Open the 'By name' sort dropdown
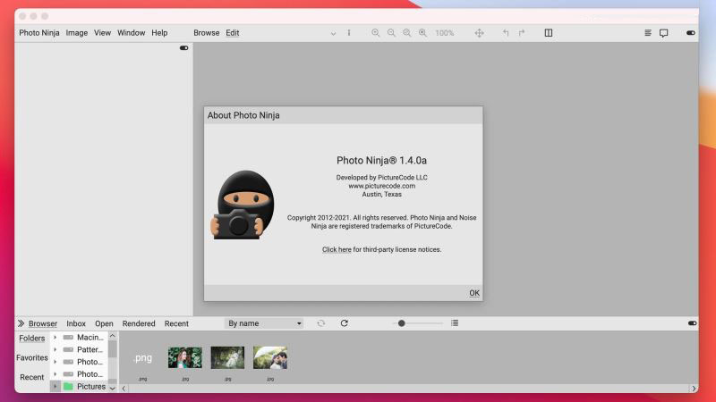Screen dimensions: 716x402 click(264, 323)
